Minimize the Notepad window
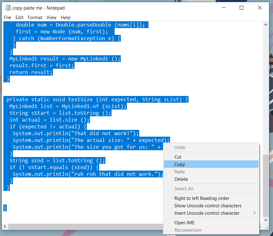The height and width of the screenshot is (236, 273). point(224,8)
